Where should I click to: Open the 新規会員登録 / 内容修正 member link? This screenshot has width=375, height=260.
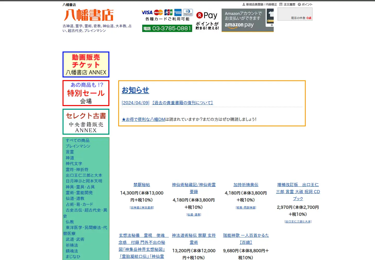coord(260,4)
